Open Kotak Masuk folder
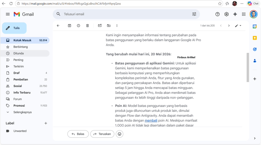 (25, 40)
